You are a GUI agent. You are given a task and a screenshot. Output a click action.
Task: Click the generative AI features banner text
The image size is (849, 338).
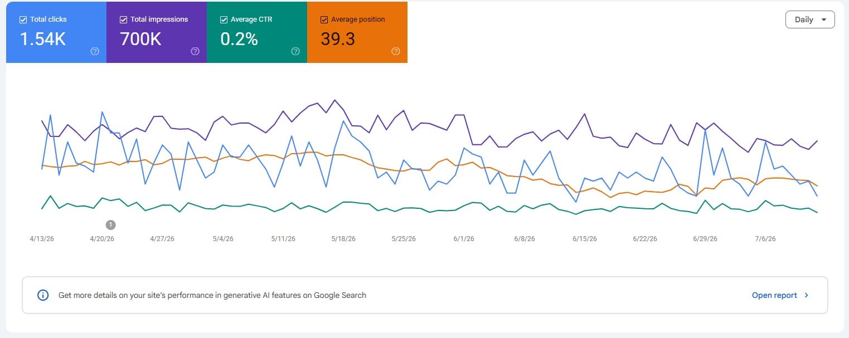click(x=212, y=295)
